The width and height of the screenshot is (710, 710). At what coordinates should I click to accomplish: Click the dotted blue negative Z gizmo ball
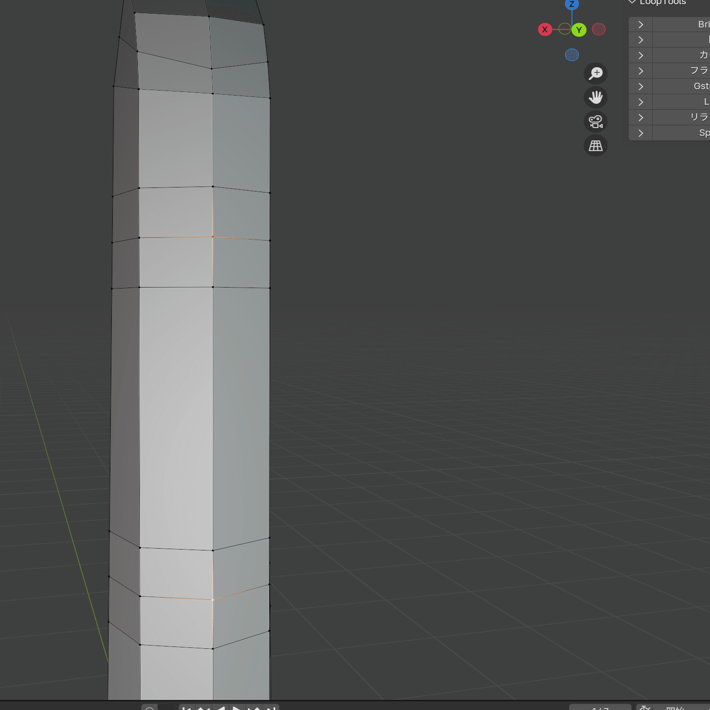[x=572, y=55]
